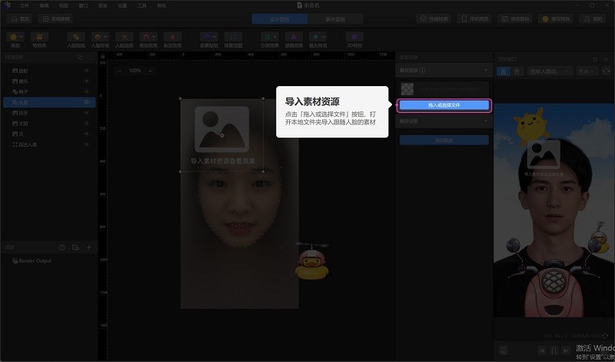Select the 人脸贴纸 face sticker tool
The image size is (615, 362).
76,39
